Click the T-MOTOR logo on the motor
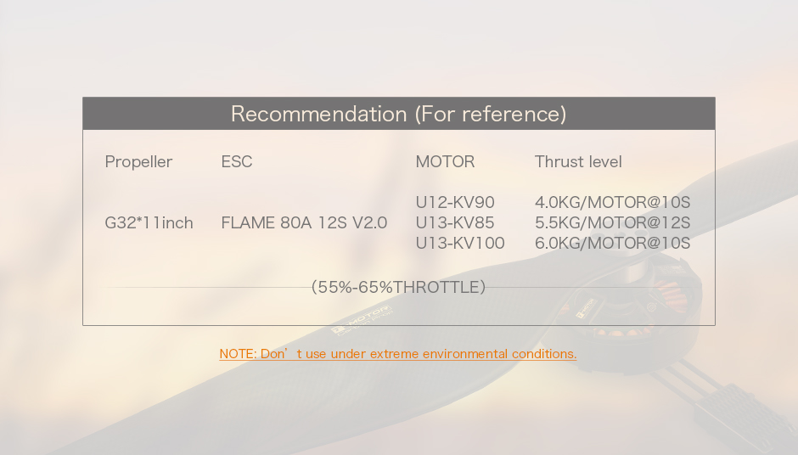 [x=584, y=310]
